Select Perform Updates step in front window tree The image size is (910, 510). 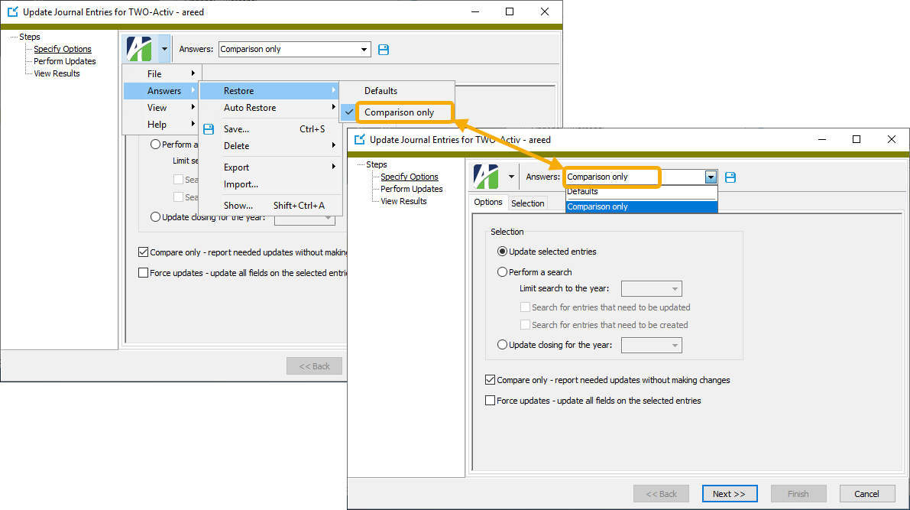click(x=411, y=189)
